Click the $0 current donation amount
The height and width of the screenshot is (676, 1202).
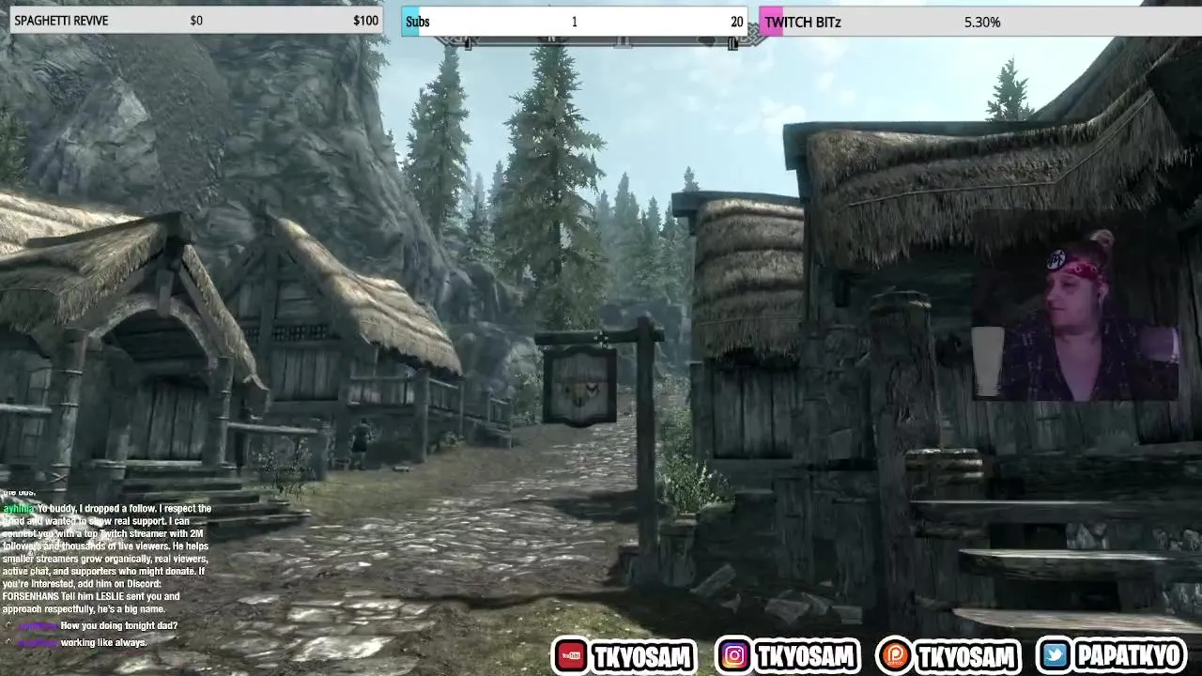pos(195,21)
